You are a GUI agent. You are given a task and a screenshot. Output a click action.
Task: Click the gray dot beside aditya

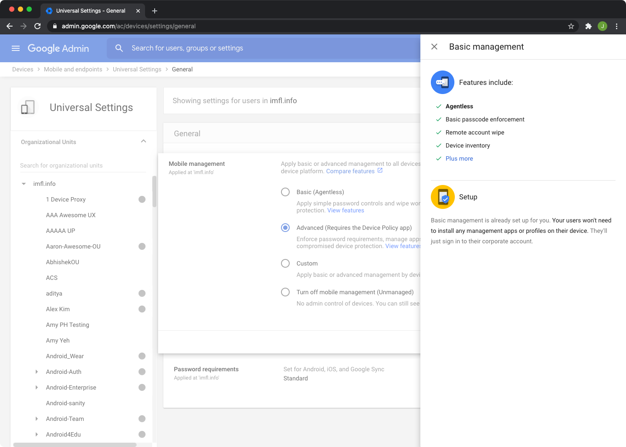point(142,293)
